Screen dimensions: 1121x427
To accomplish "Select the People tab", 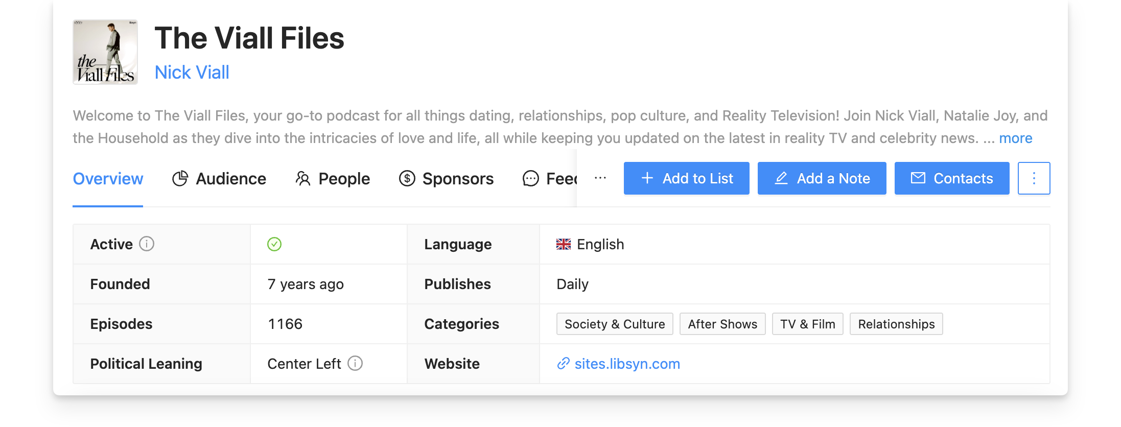I will 344,179.
